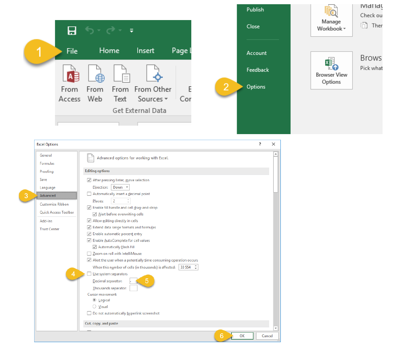Click the Redo arrow icon
The image size is (415, 346).
(111, 31)
